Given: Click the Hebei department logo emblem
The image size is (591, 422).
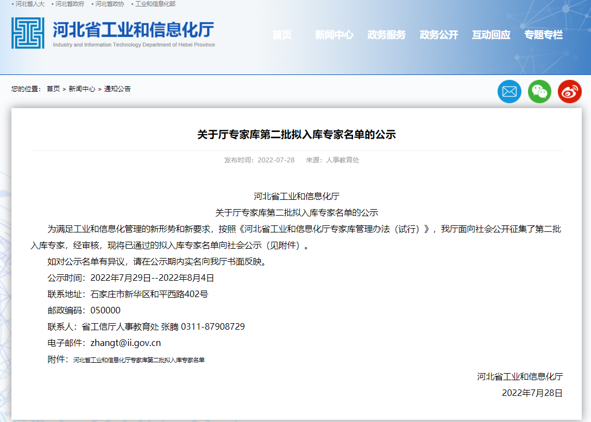Looking at the screenshot, I should tap(28, 33).
